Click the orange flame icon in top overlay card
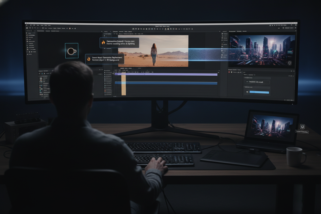Screen dimensions: 321x214 103,43
